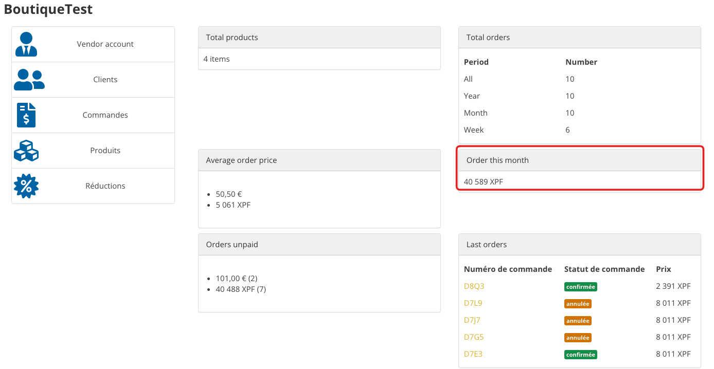Go to the Clients menu entry
This screenshot has width=714, height=369.
(105, 80)
